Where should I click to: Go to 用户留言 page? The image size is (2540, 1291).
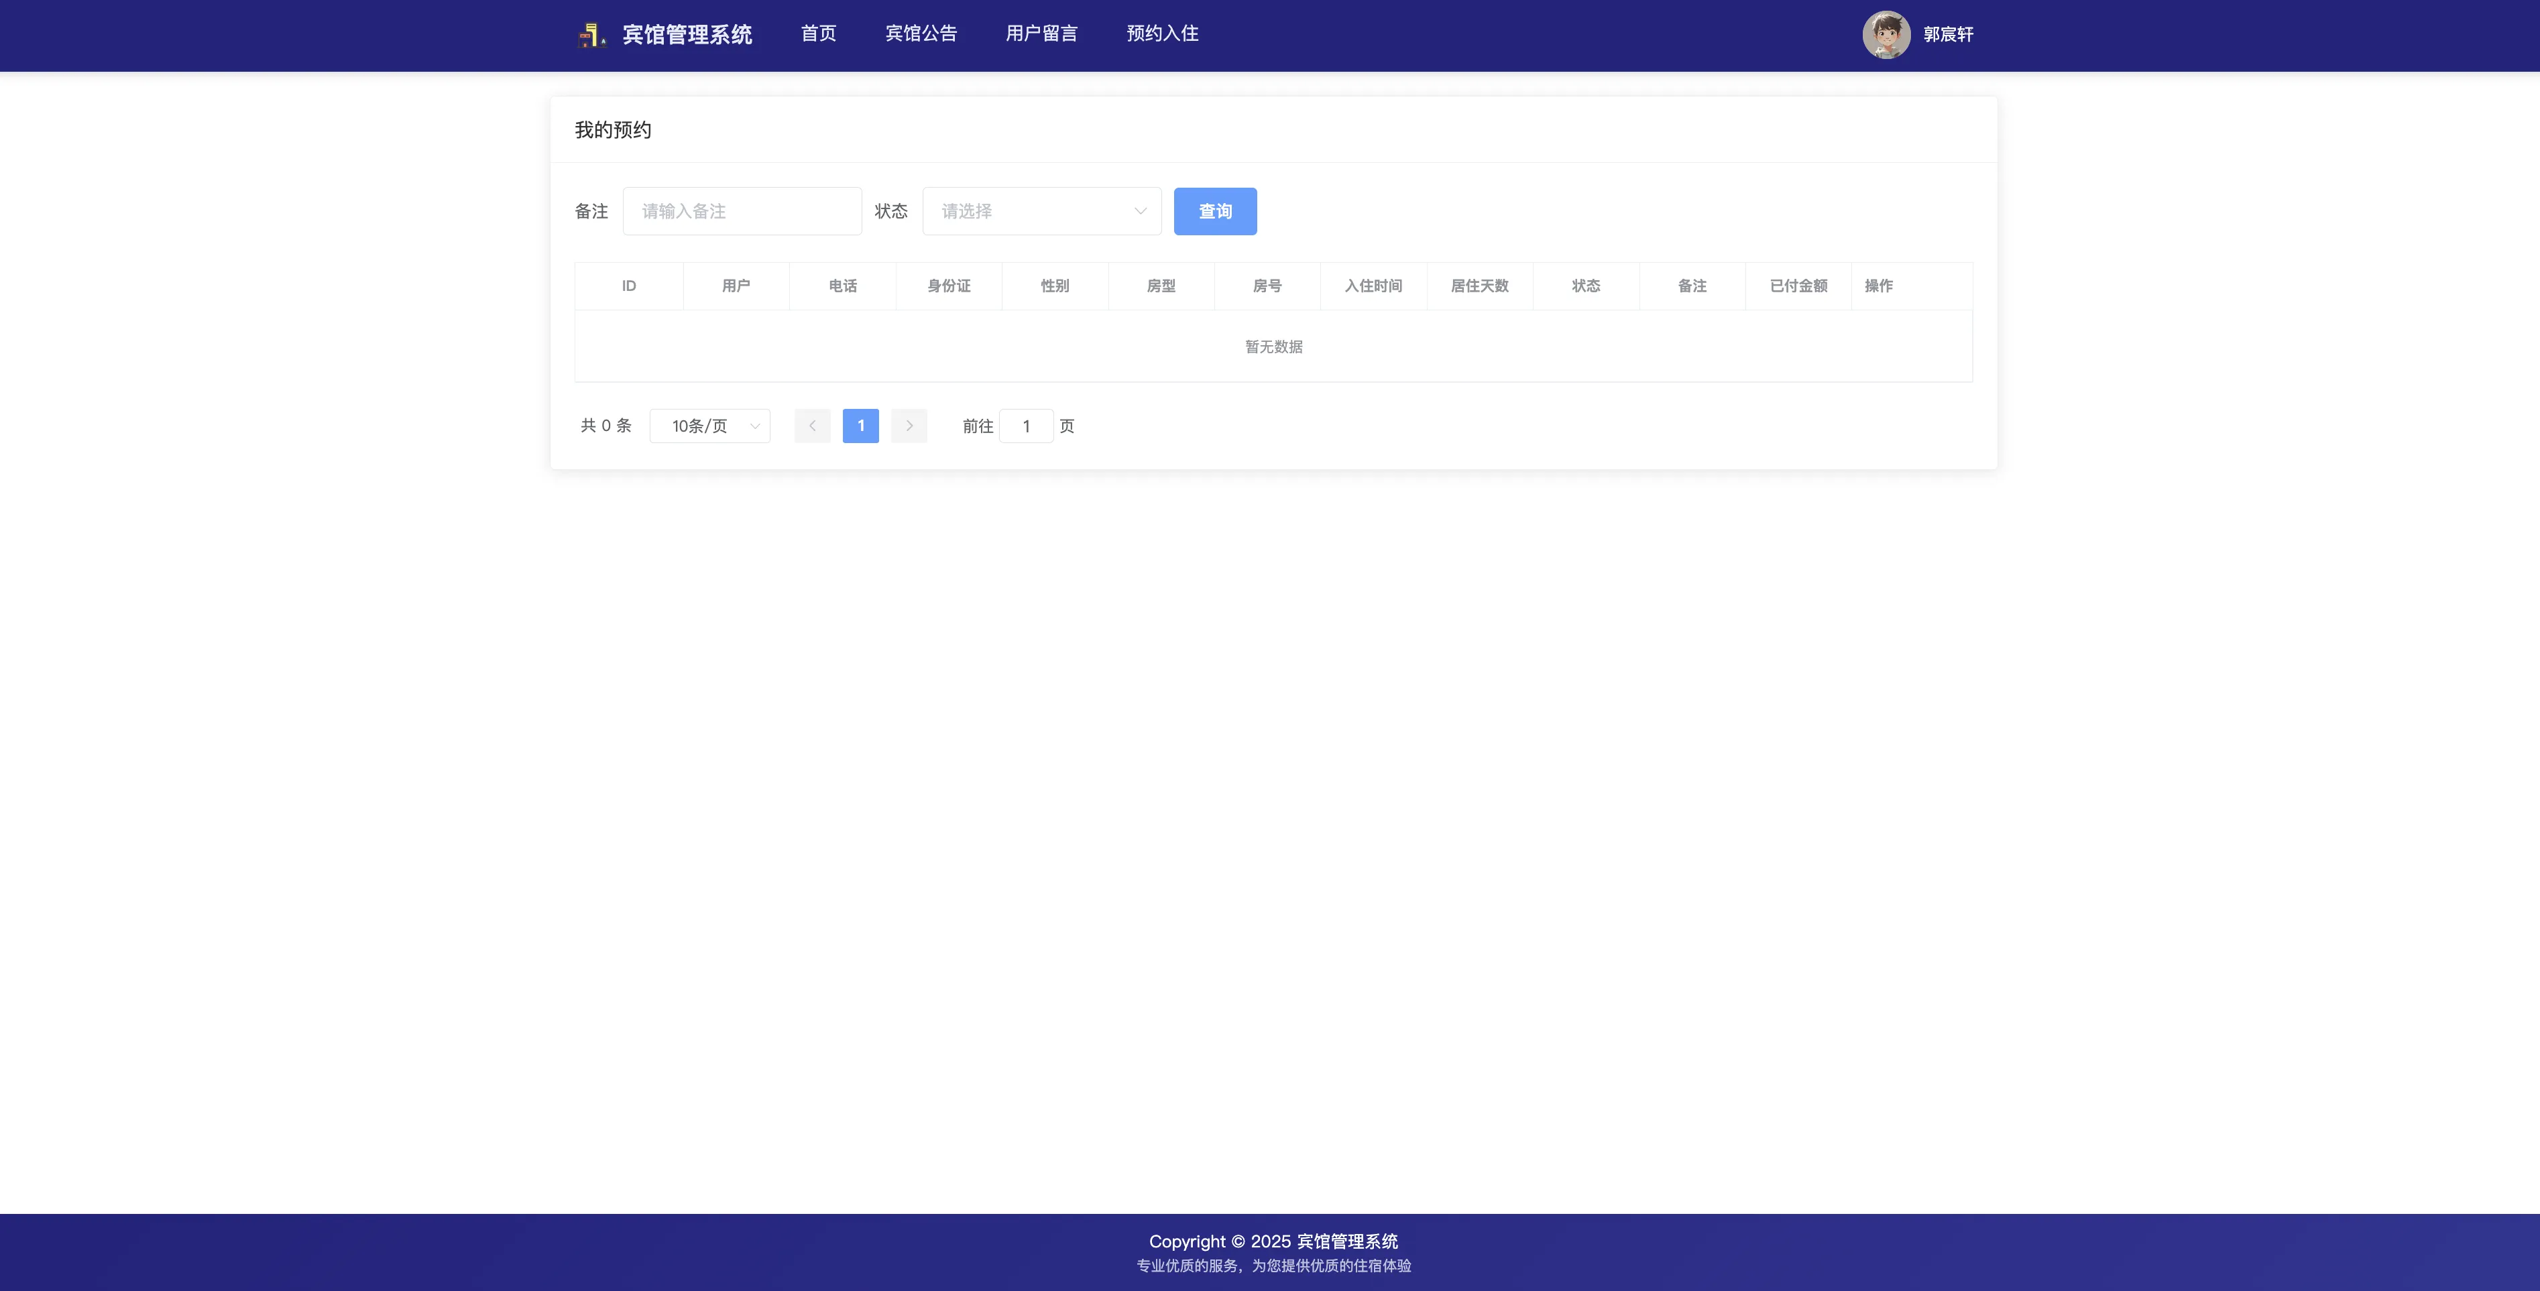tap(1041, 34)
